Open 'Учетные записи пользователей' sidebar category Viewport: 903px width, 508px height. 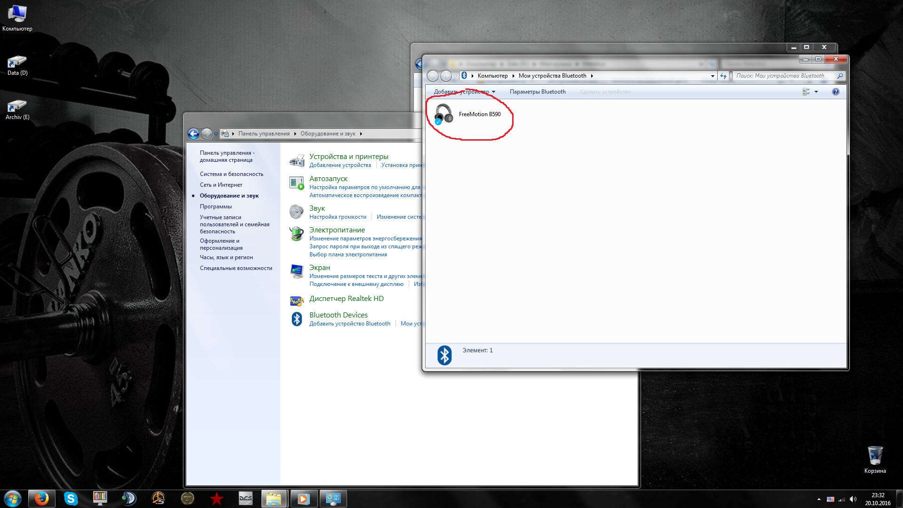coord(235,224)
